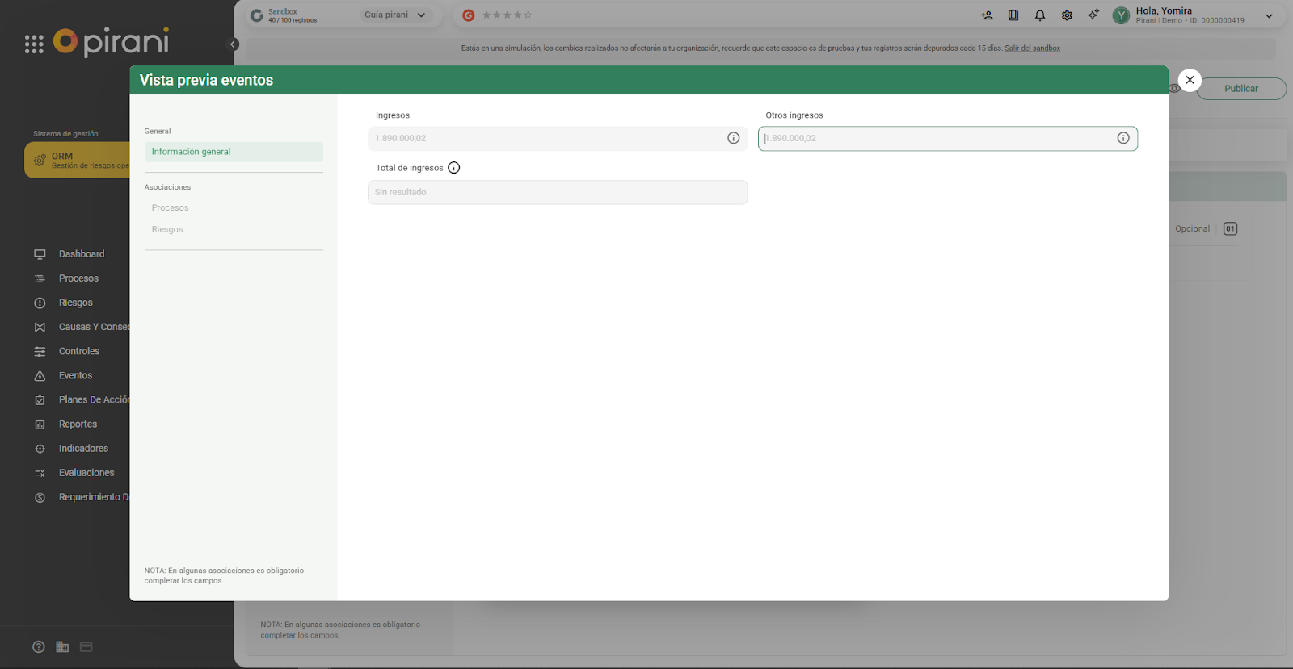Click the info icon in Ingresos field
Image resolution: width=1293 pixels, height=669 pixels.
[733, 138]
